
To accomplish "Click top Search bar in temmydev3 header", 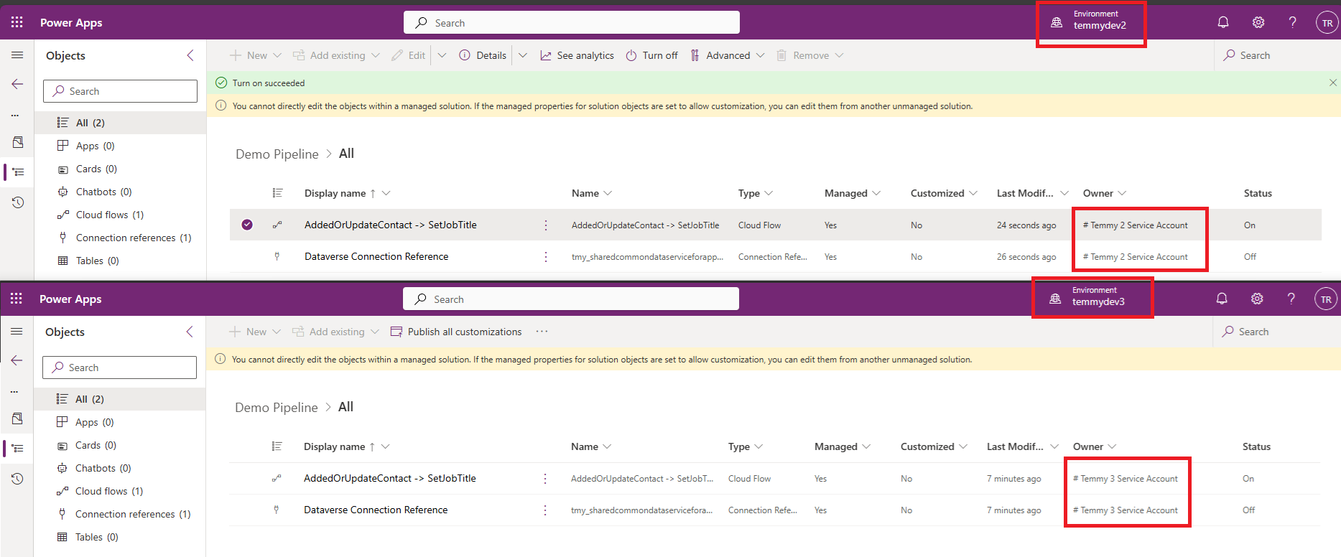I will 571,299.
